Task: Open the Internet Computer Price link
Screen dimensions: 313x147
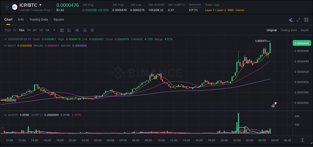Action: (36, 10)
